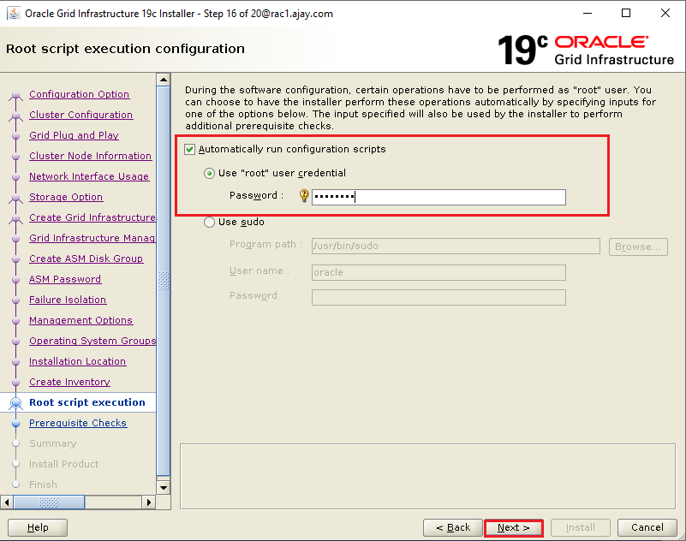Click the sudo User name field
The image size is (686, 541).
coord(438,272)
